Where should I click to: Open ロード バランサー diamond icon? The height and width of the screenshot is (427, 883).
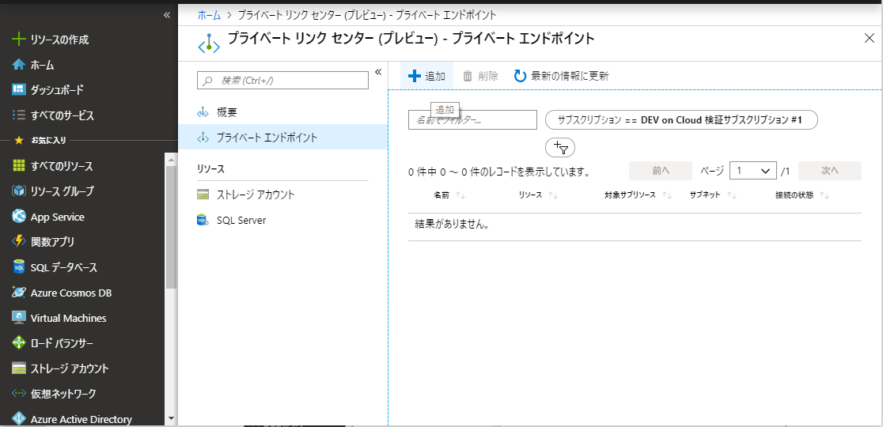click(19, 342)
